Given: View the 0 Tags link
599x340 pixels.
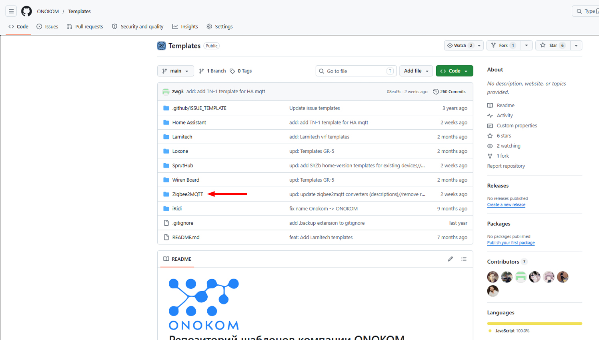Looking at the screenshot, I should coord(241,71).
